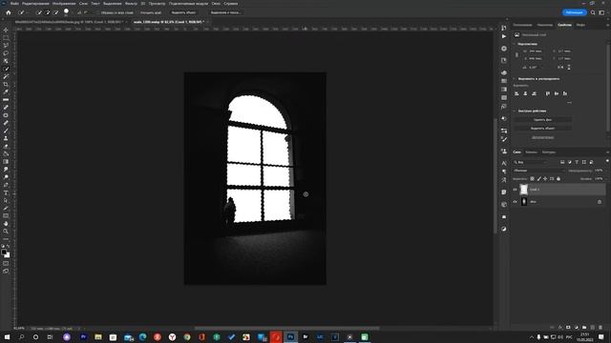Collapse the Перспектива section
Screen dimensions: 611x343
coord(515,44)
